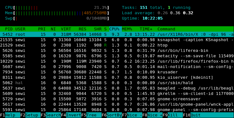This screenshot has width=234, height=118.
Task: Sort by the MEM% column header
Action: (127, 29)
